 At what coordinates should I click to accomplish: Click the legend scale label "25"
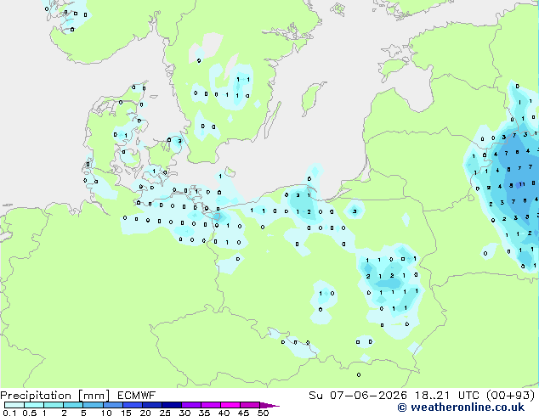(165, 413)
